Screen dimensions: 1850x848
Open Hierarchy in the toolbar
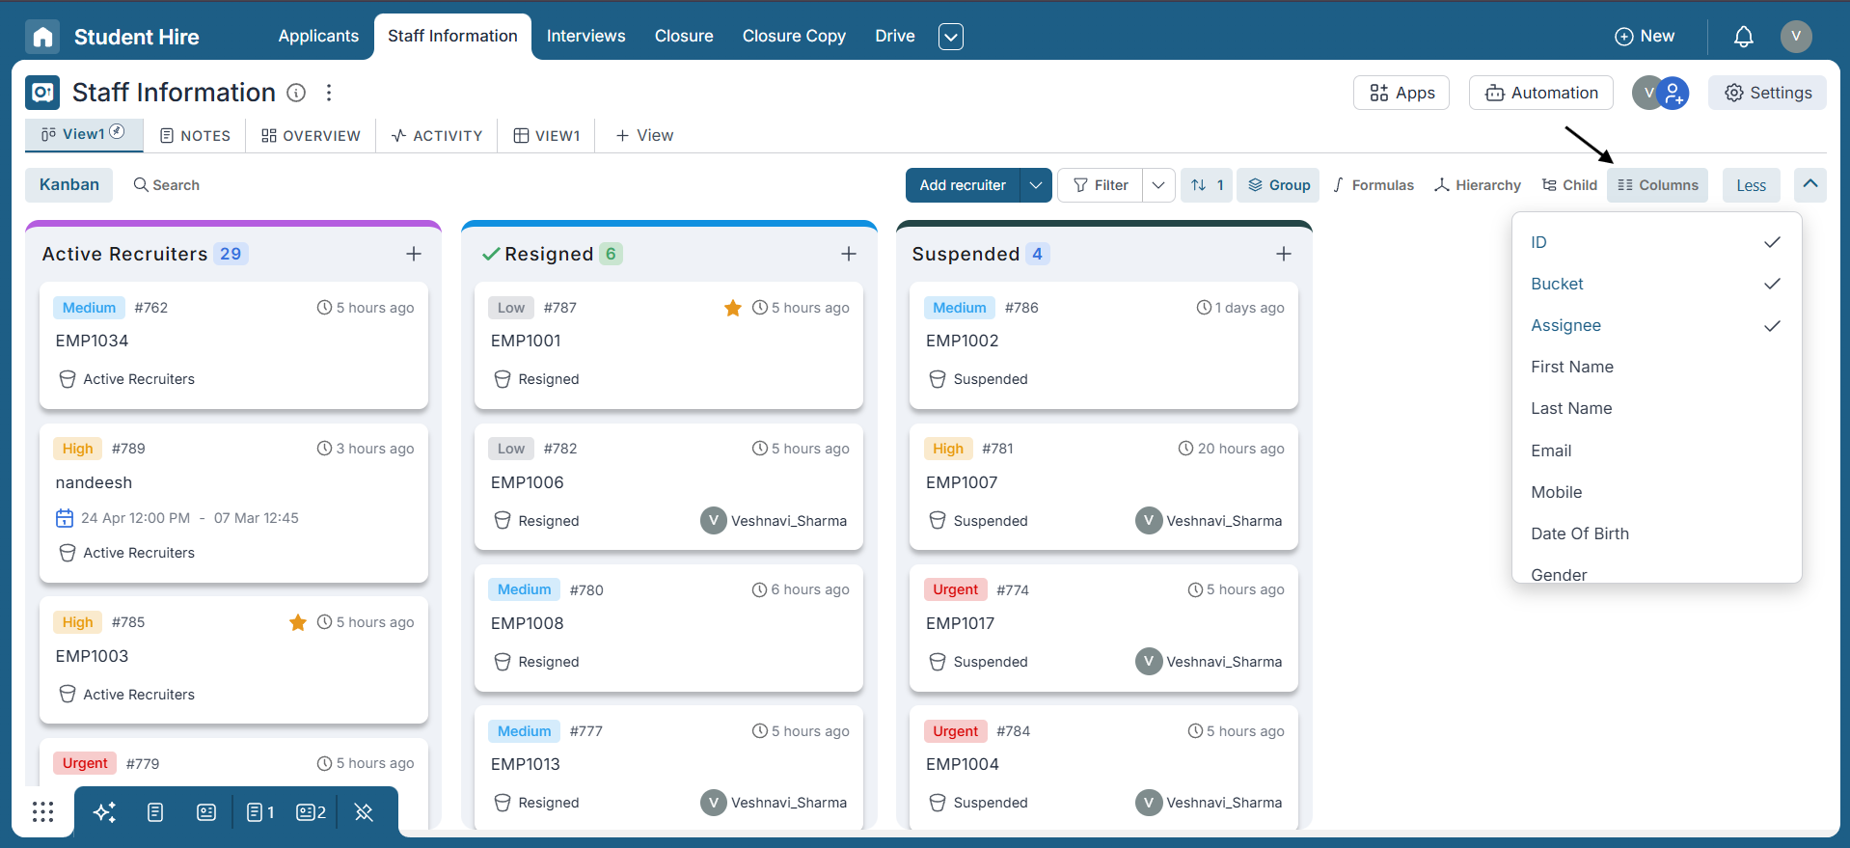pos(1478,185)
